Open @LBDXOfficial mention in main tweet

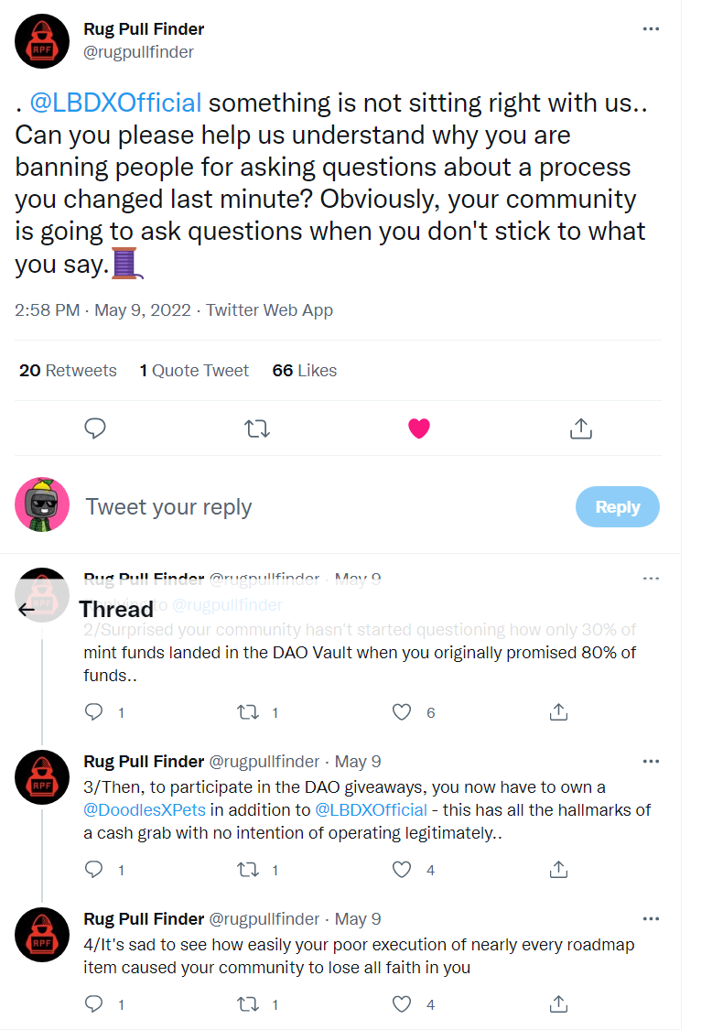click(x=115, y=103)
